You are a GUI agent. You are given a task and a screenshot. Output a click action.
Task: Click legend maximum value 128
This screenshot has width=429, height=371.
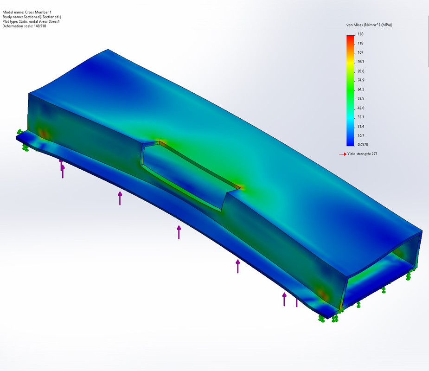click(360, 34)
